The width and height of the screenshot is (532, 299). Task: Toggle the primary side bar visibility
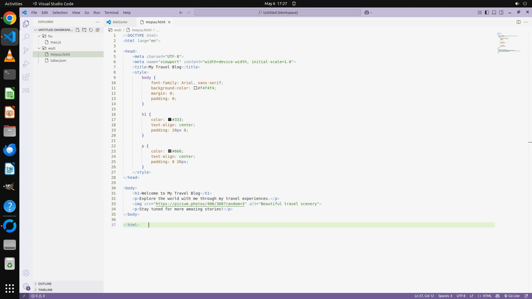pyautogui.click(x=487, y=12)
